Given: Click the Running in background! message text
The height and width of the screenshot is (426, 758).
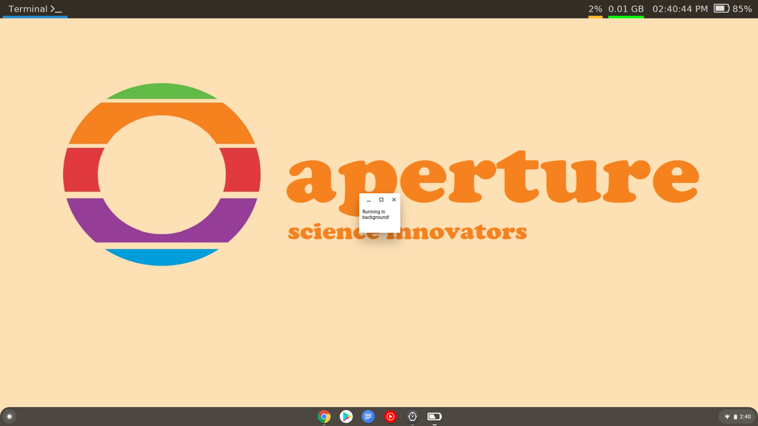Looking at the screenshot, I should click(375, 215).
